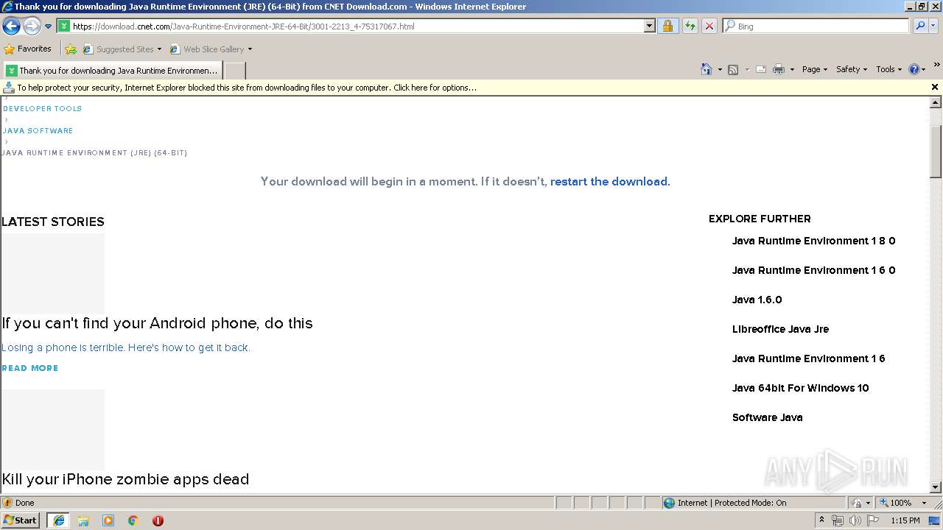Image resolution: width=943 pixels, height=530 pixels.
Task: Click the system tray volume speaker icon
Action: (855, 520)
